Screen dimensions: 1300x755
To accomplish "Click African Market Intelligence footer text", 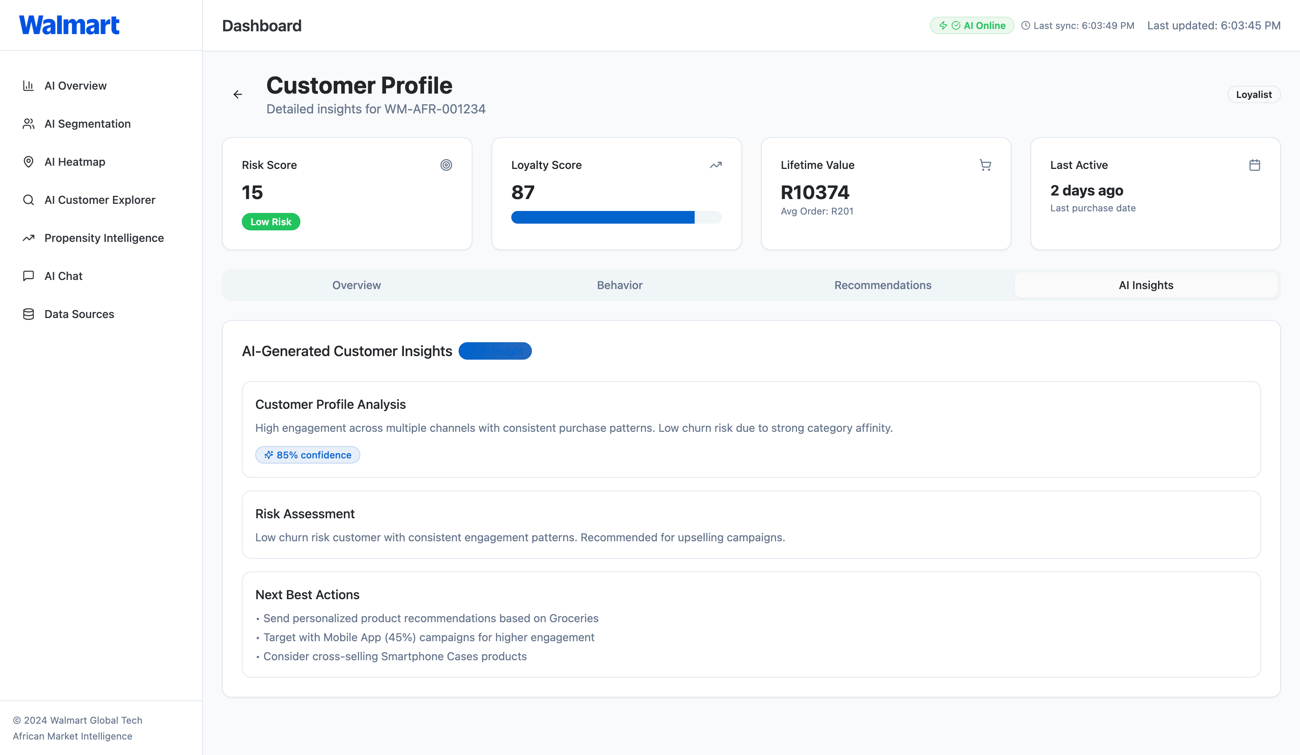I will pos(72,736).
